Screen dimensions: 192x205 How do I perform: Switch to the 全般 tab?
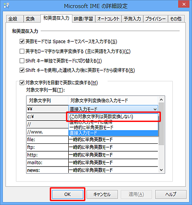point(15,19)
